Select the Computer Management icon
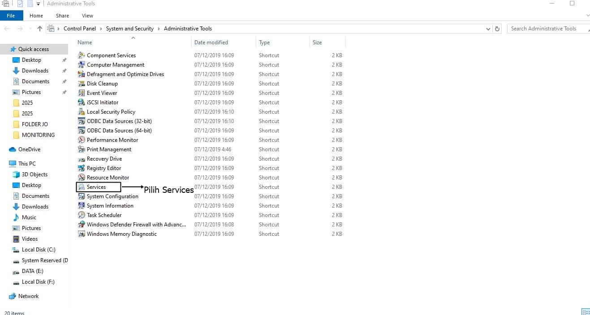 coord(81,64)
